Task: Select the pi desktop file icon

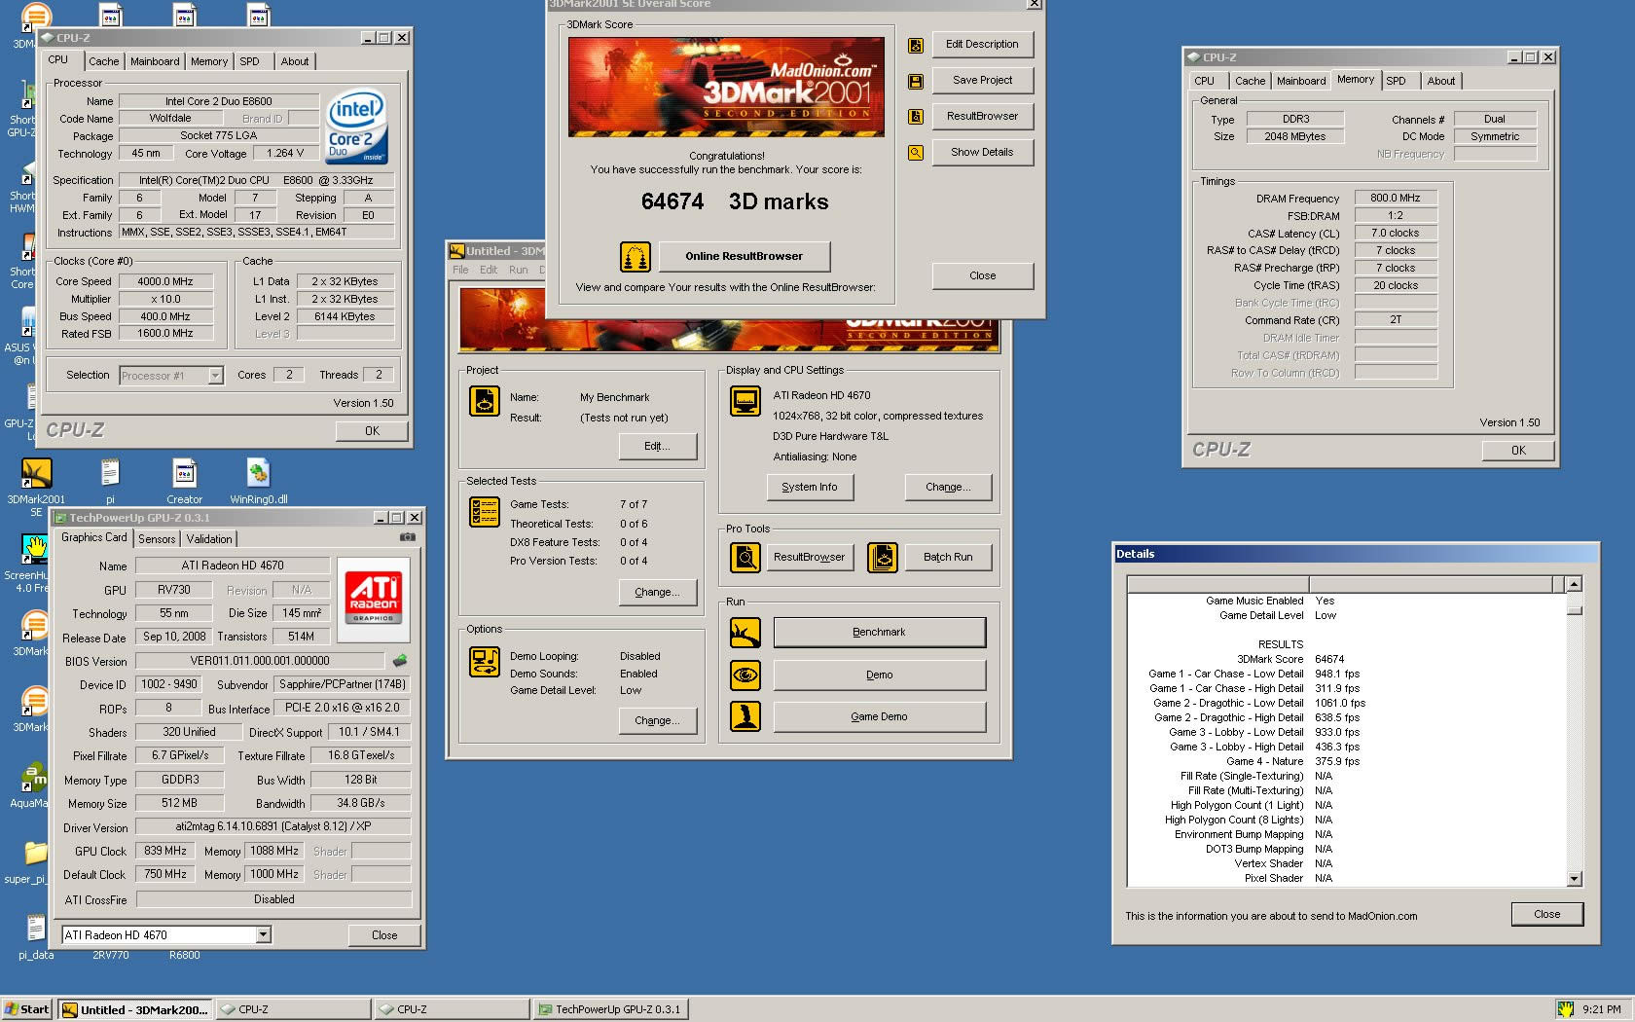Action: [x=110, y=481]
